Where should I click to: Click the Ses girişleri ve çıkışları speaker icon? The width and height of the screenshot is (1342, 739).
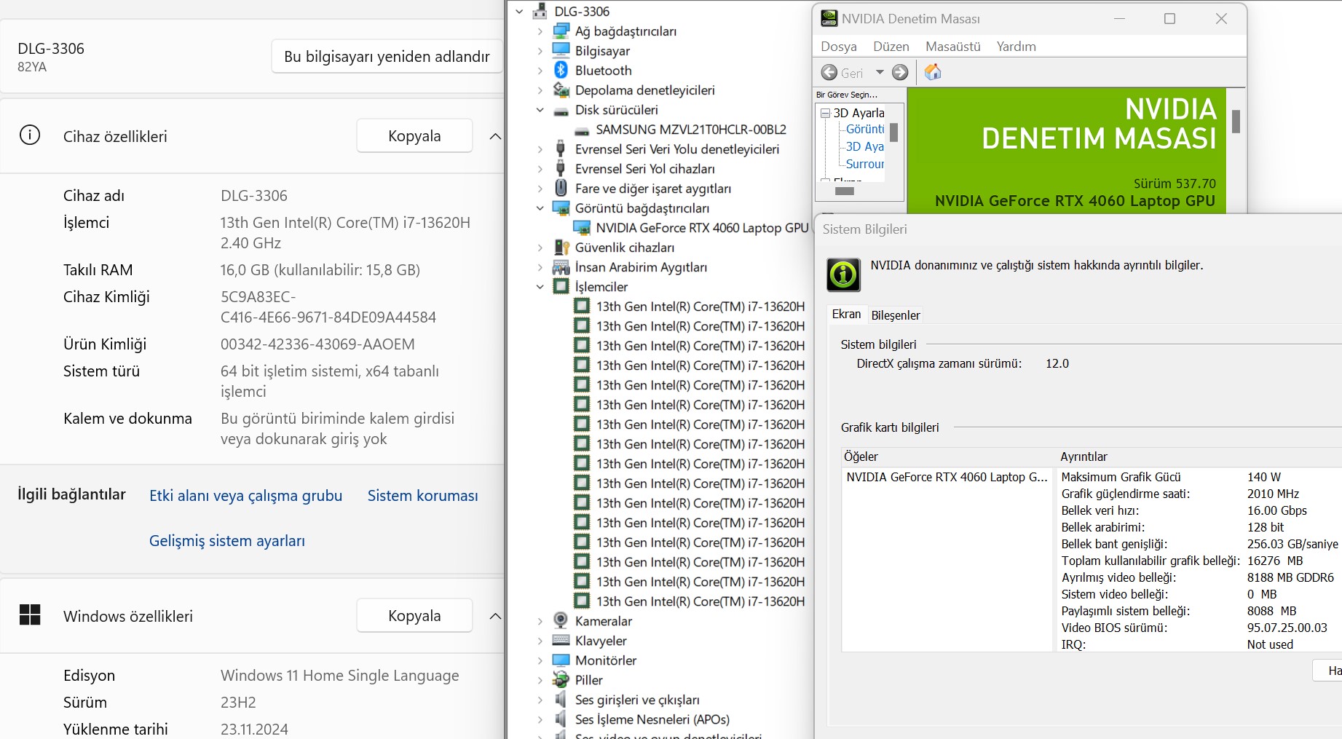pos(561,699)
